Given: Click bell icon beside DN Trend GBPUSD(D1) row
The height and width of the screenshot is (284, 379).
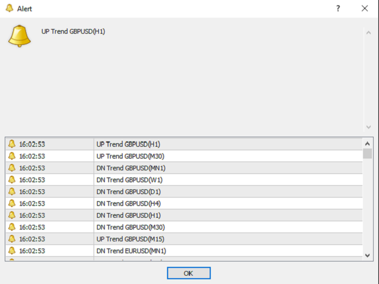Looking at the screenshot, I should point(12,192).
